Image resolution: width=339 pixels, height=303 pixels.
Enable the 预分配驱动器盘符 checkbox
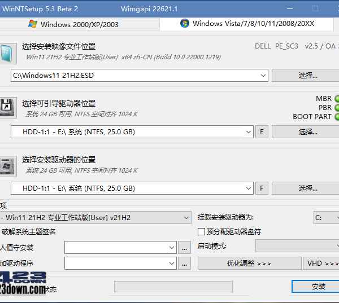(201, 231)
